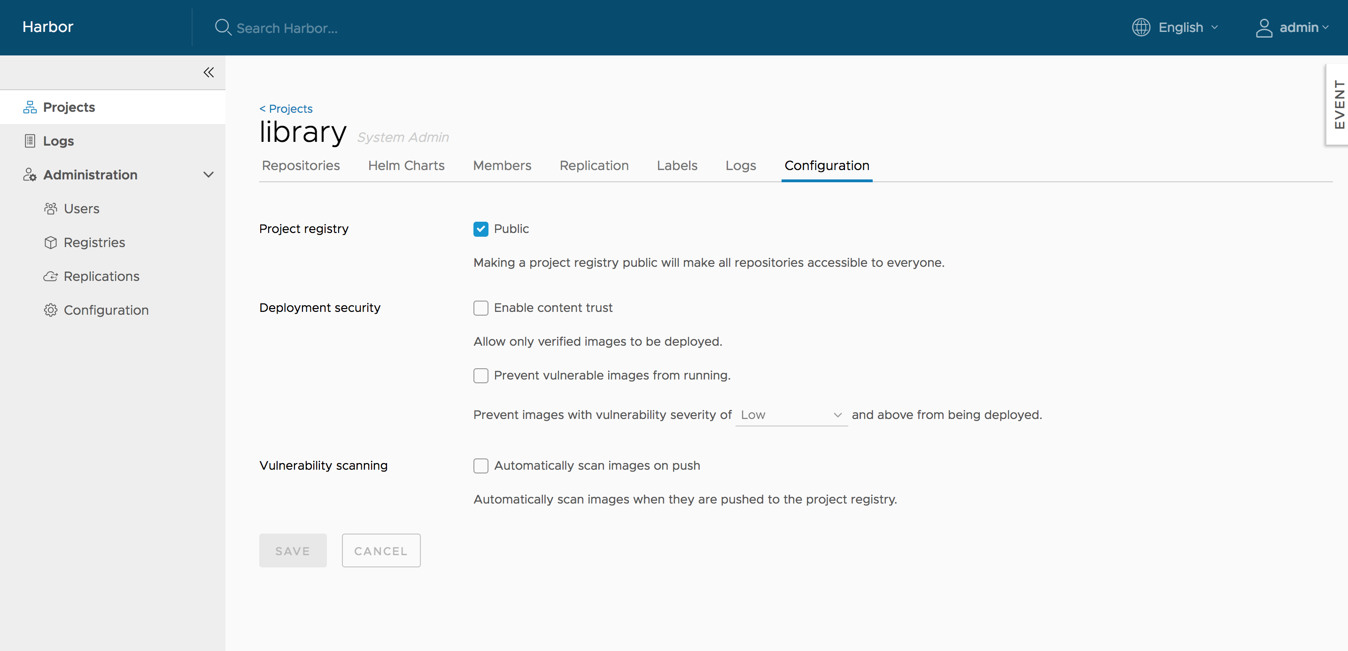
Task: Click the Users group icon
Action: (51, 209)
